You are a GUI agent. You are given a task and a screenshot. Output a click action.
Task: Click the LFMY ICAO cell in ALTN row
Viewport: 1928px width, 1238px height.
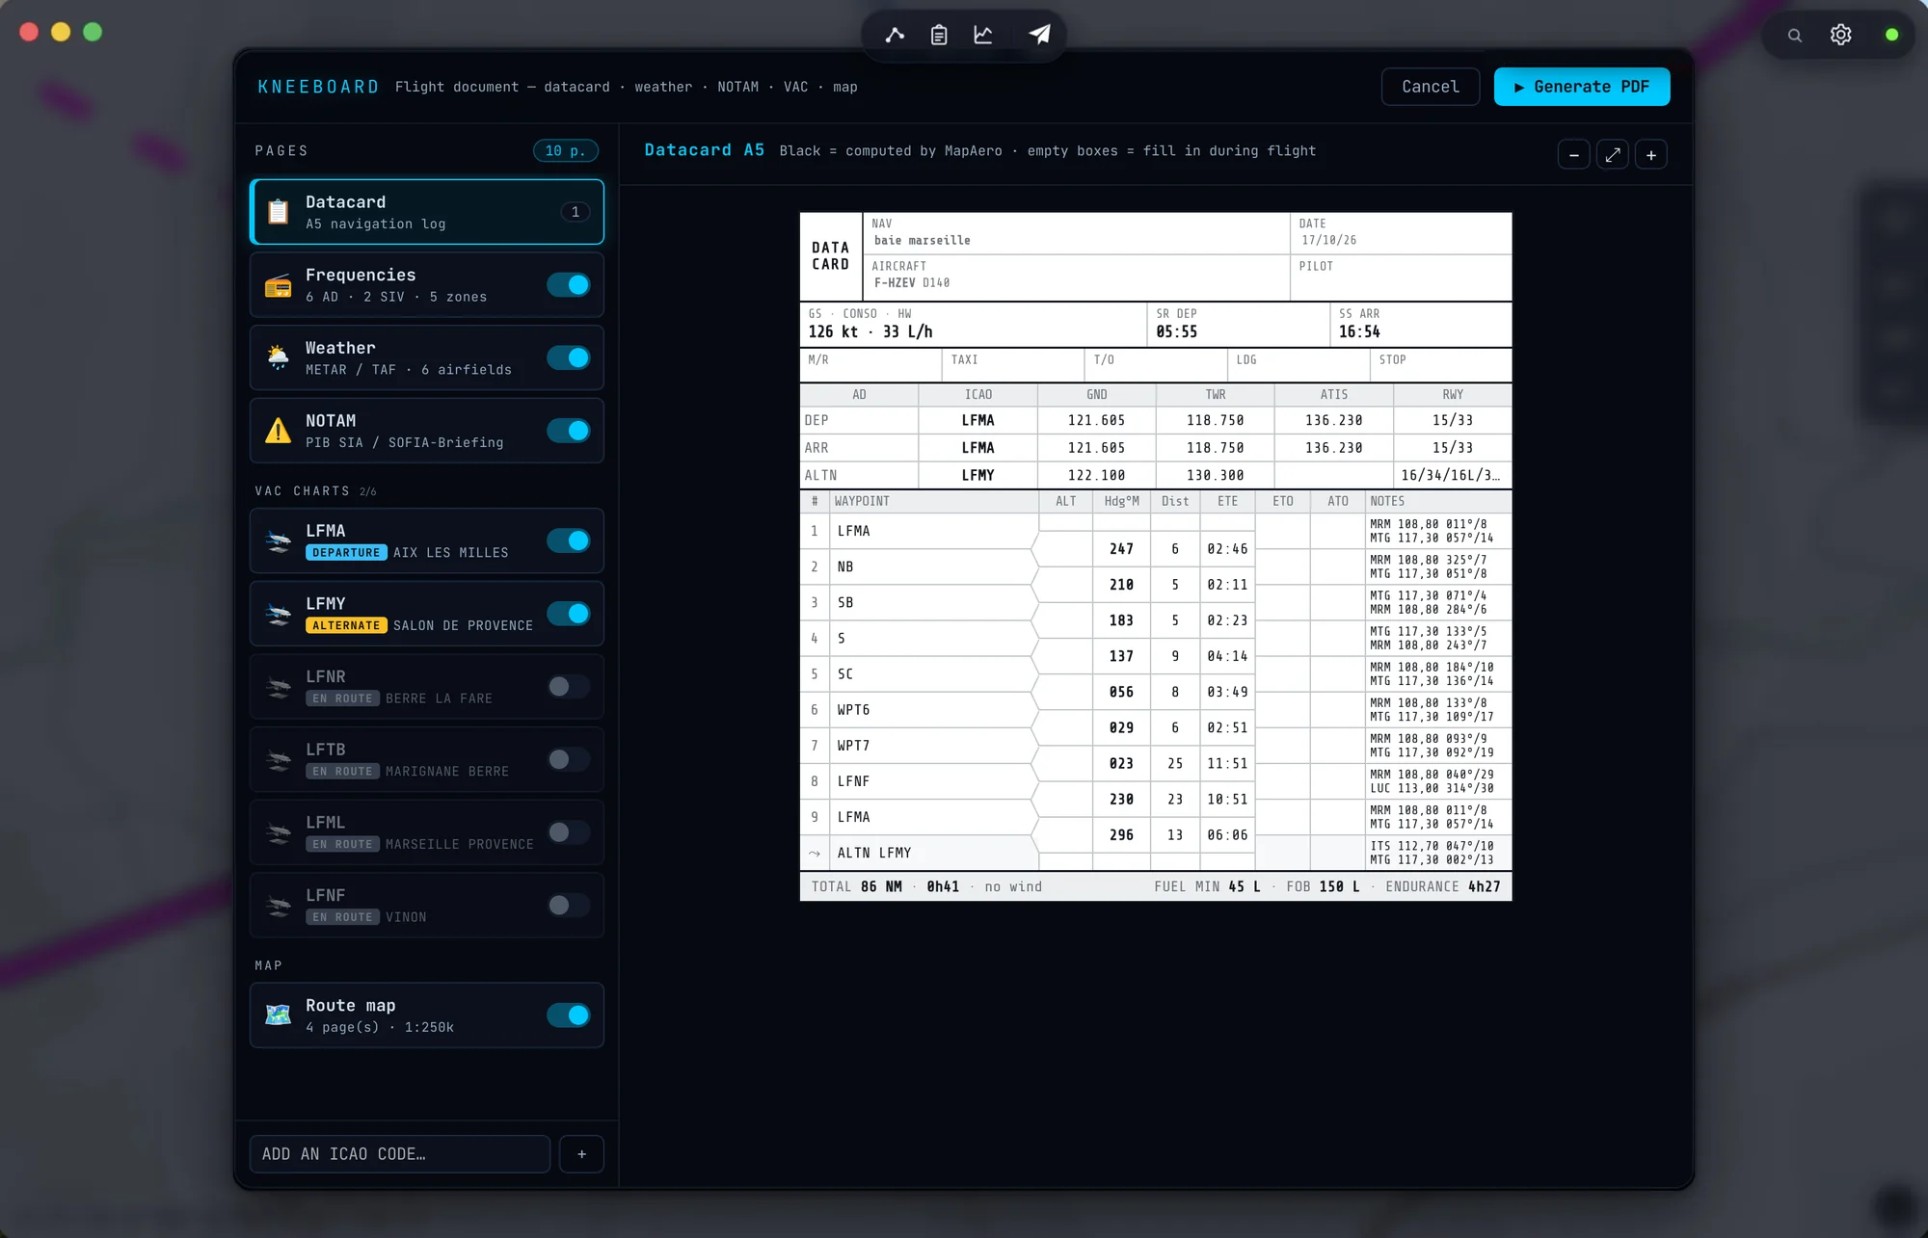click(x=977, y=475)
